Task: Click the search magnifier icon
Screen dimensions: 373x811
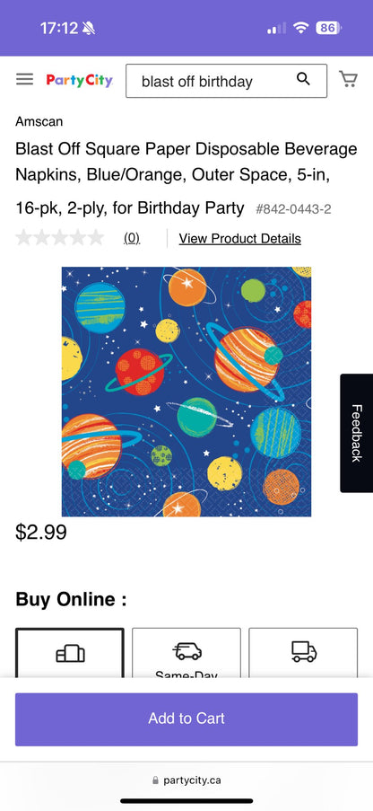Action: point(303,79)
